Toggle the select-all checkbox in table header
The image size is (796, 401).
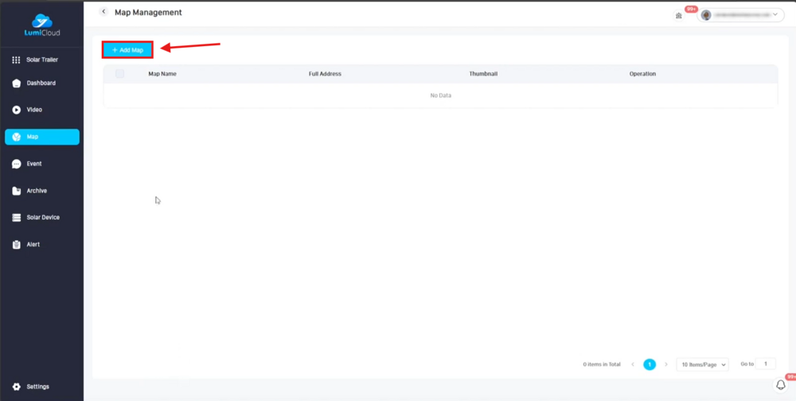(x=120, y=74)
